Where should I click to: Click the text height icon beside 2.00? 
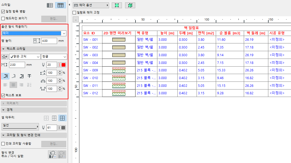[x=4, y=65]
